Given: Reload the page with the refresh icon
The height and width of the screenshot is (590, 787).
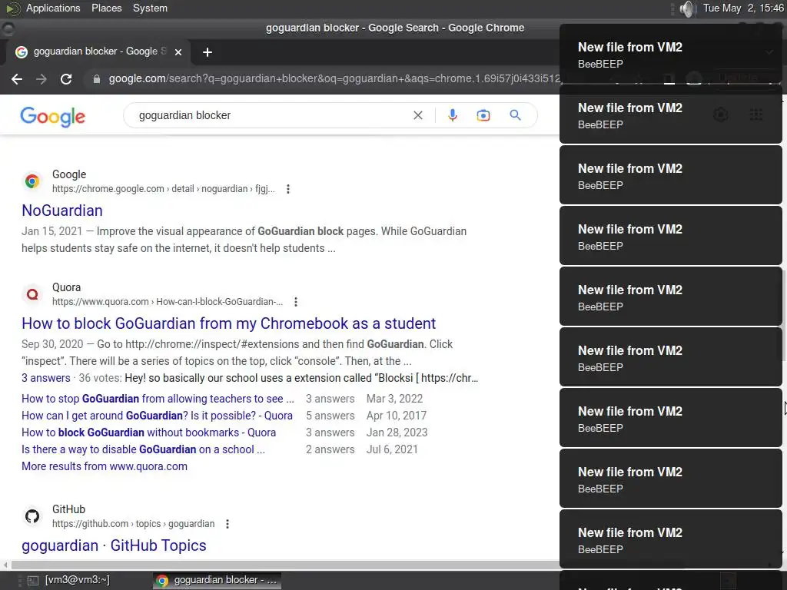Looking at the screenshot, I should tap(66, 79).
